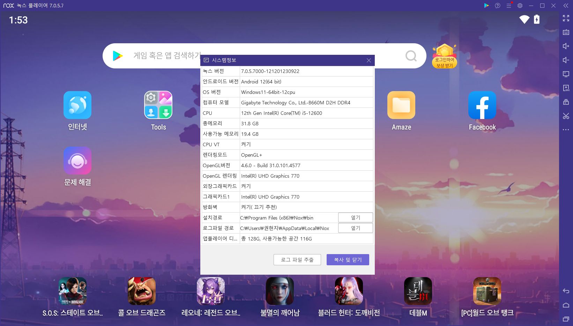
Task: Click the Windows11-64bit-12cpu value
Action: [x=268, y=92]
